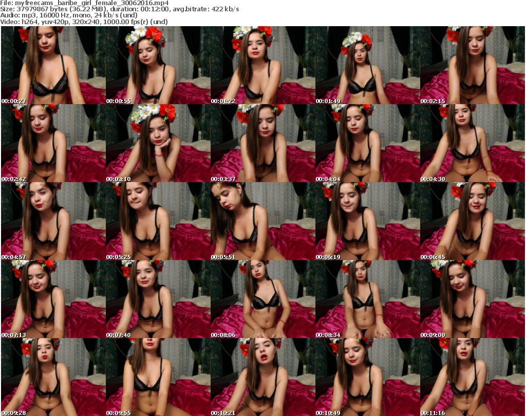526x416 pixels.
Task: Select the thumbnail stamped 00:10:21
Action: [262, 377]
